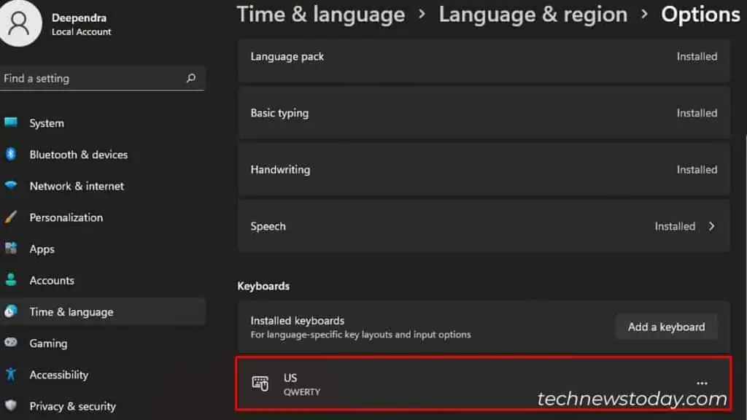Select Bluetooth & devices in the sidebar
This screenshot has width=747, height=420.
tap(78, 155)
